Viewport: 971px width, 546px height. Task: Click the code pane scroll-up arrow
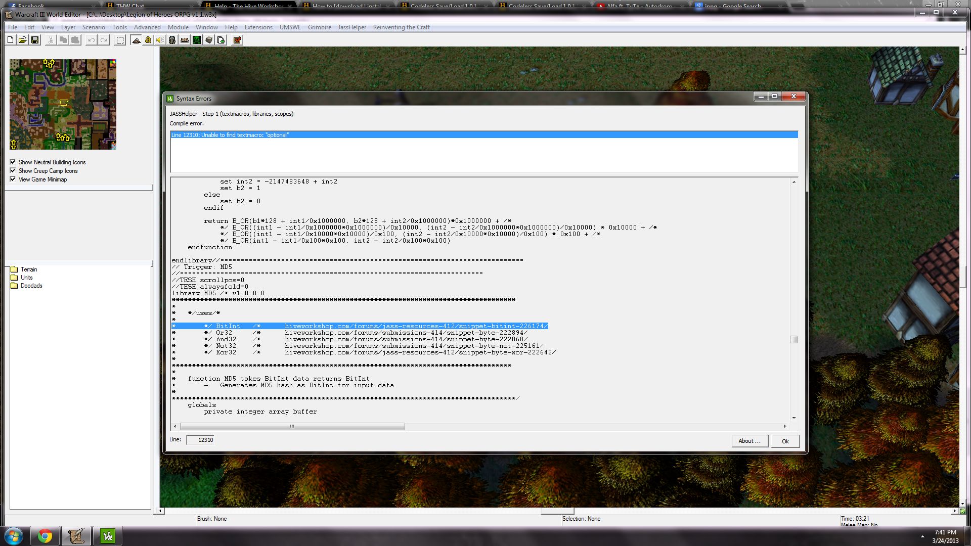(793, 181)
